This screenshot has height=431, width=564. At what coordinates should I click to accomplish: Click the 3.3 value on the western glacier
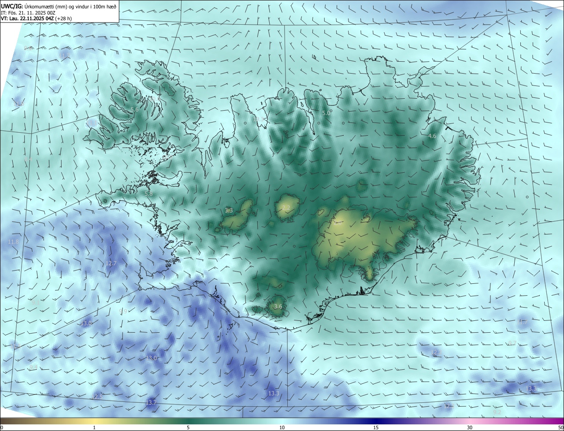tap(229, 211)
